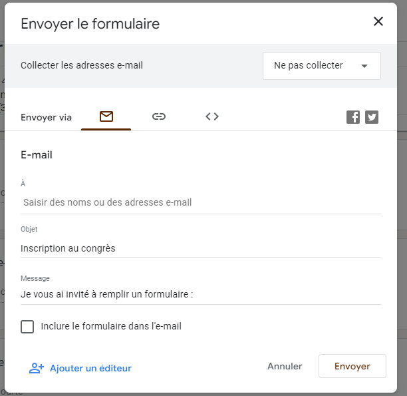Switch to the link sharing tab
This screenshot has height=396, width=407.
(x=158, y=116)
